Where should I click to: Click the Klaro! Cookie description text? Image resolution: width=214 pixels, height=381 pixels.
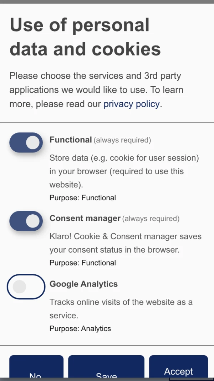125,243
